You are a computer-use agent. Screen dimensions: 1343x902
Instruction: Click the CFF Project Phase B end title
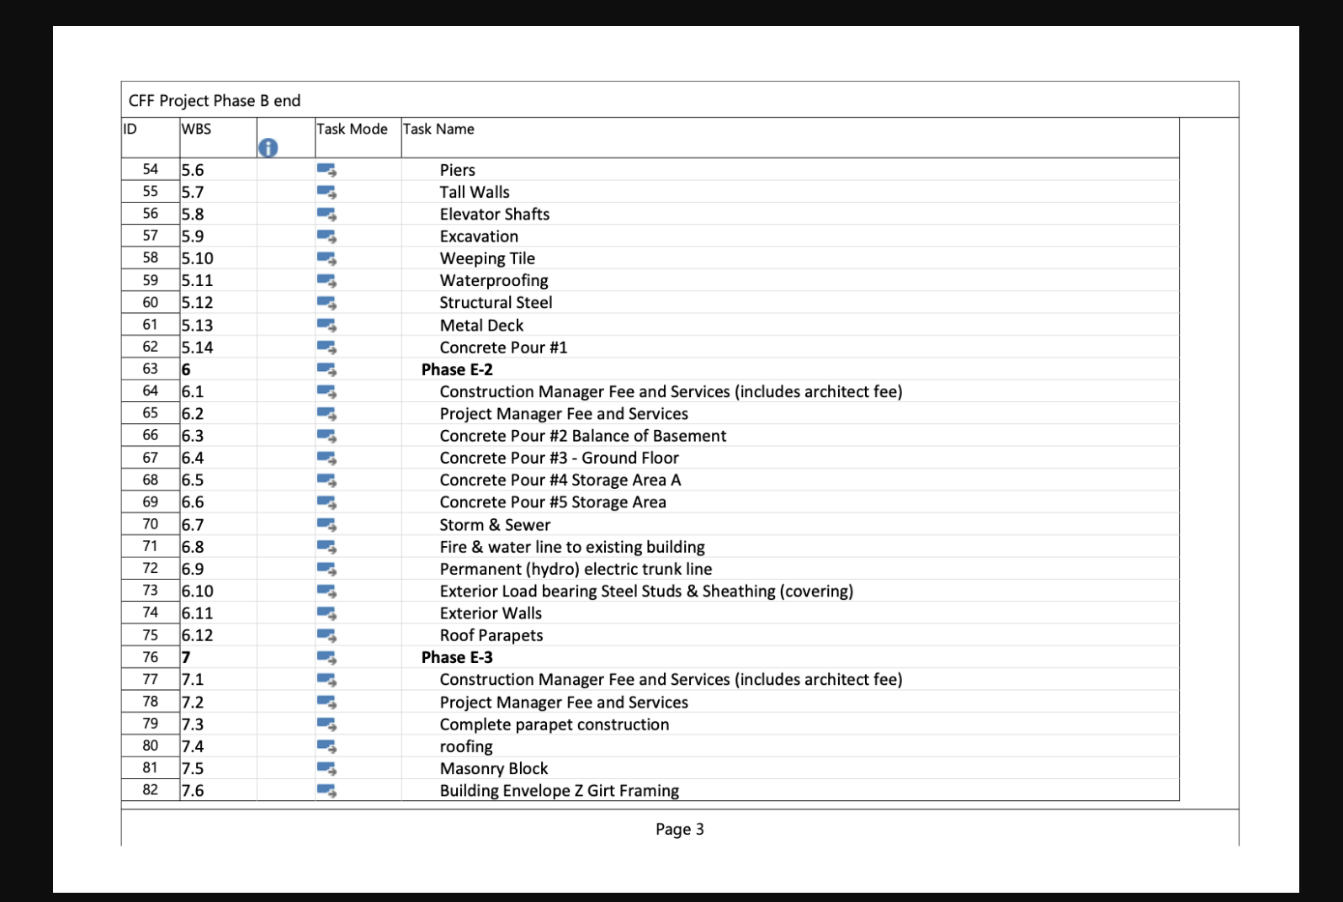215,101
